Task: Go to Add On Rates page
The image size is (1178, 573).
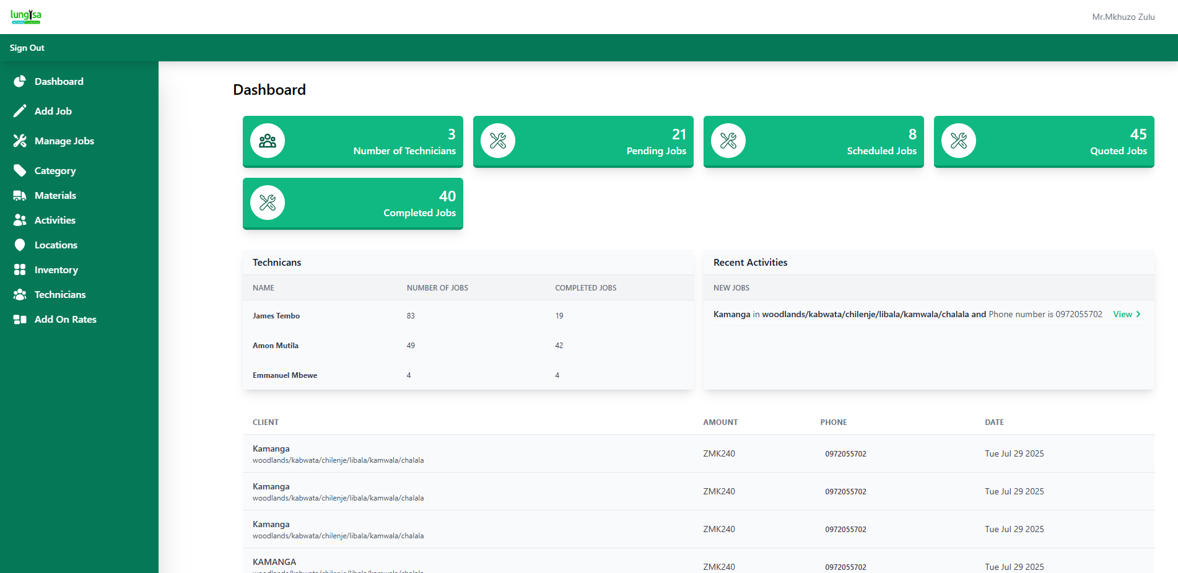Action: [x=65, y=319]
